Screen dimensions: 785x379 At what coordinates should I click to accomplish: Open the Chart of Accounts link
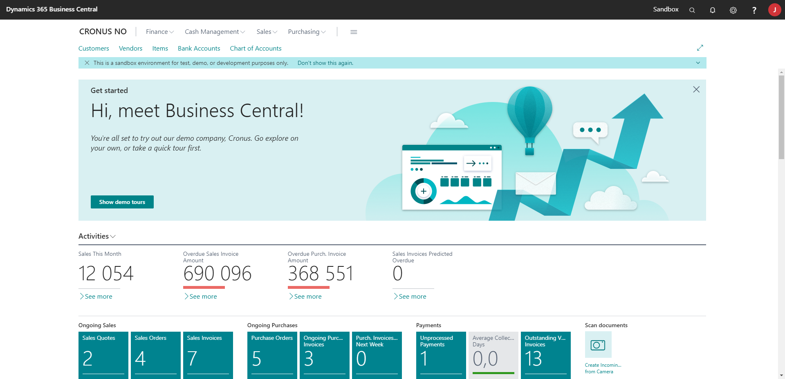[256, 49]
